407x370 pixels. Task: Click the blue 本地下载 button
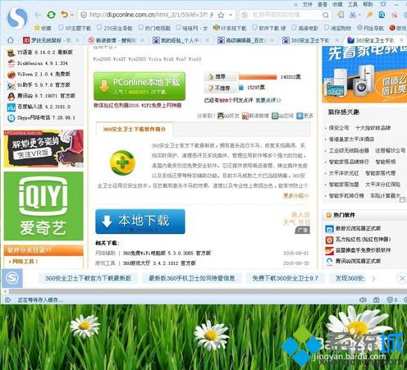pyautogui.click(x=140, y=222)
